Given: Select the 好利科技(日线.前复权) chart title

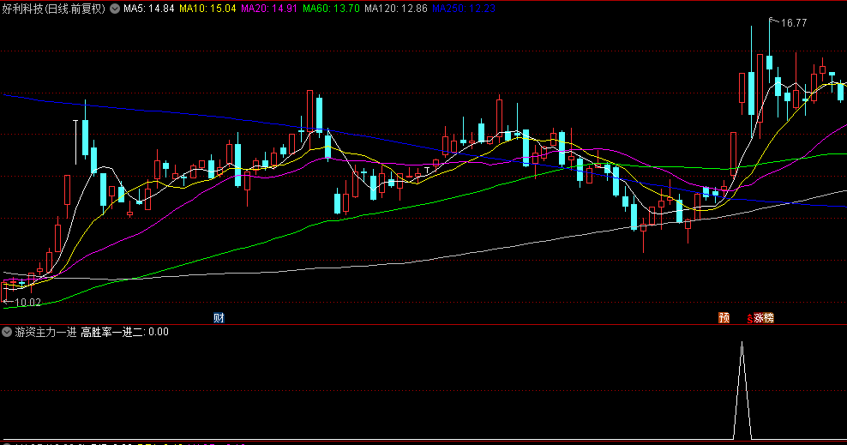Looking at the screenshot, I should 53,9.
